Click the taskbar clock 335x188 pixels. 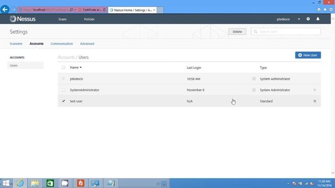324,183
